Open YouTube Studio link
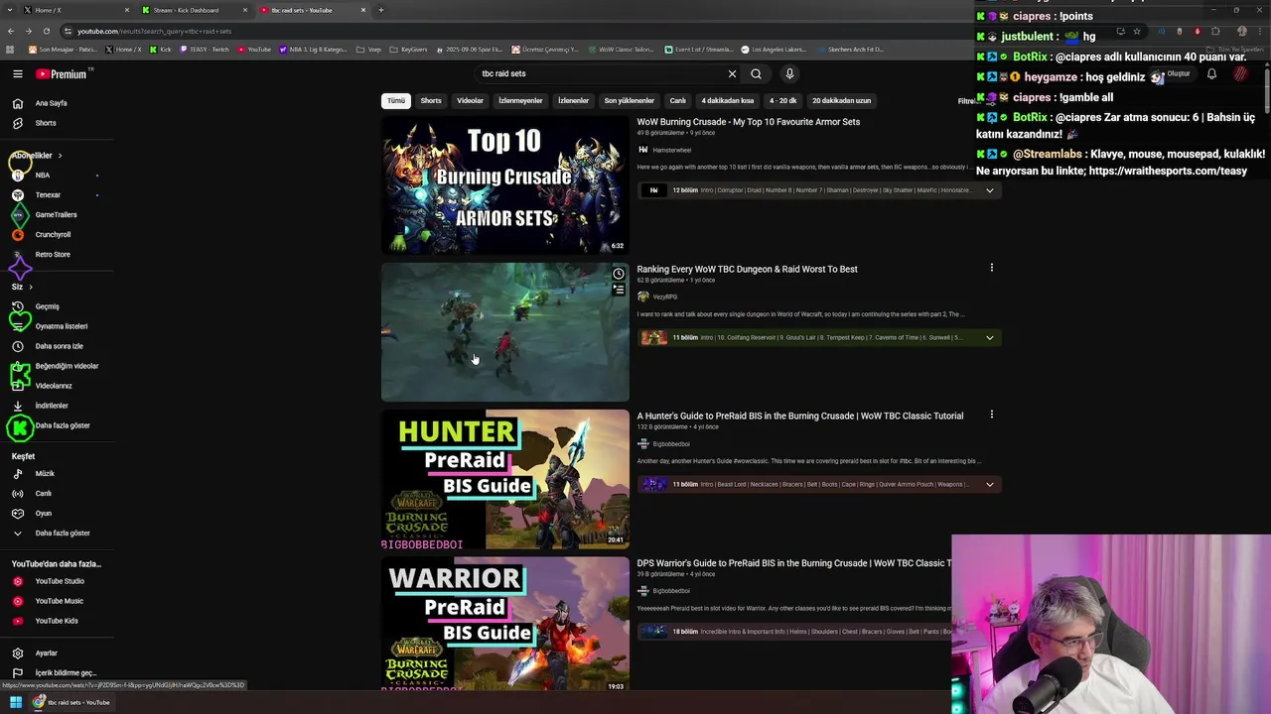 60,581
